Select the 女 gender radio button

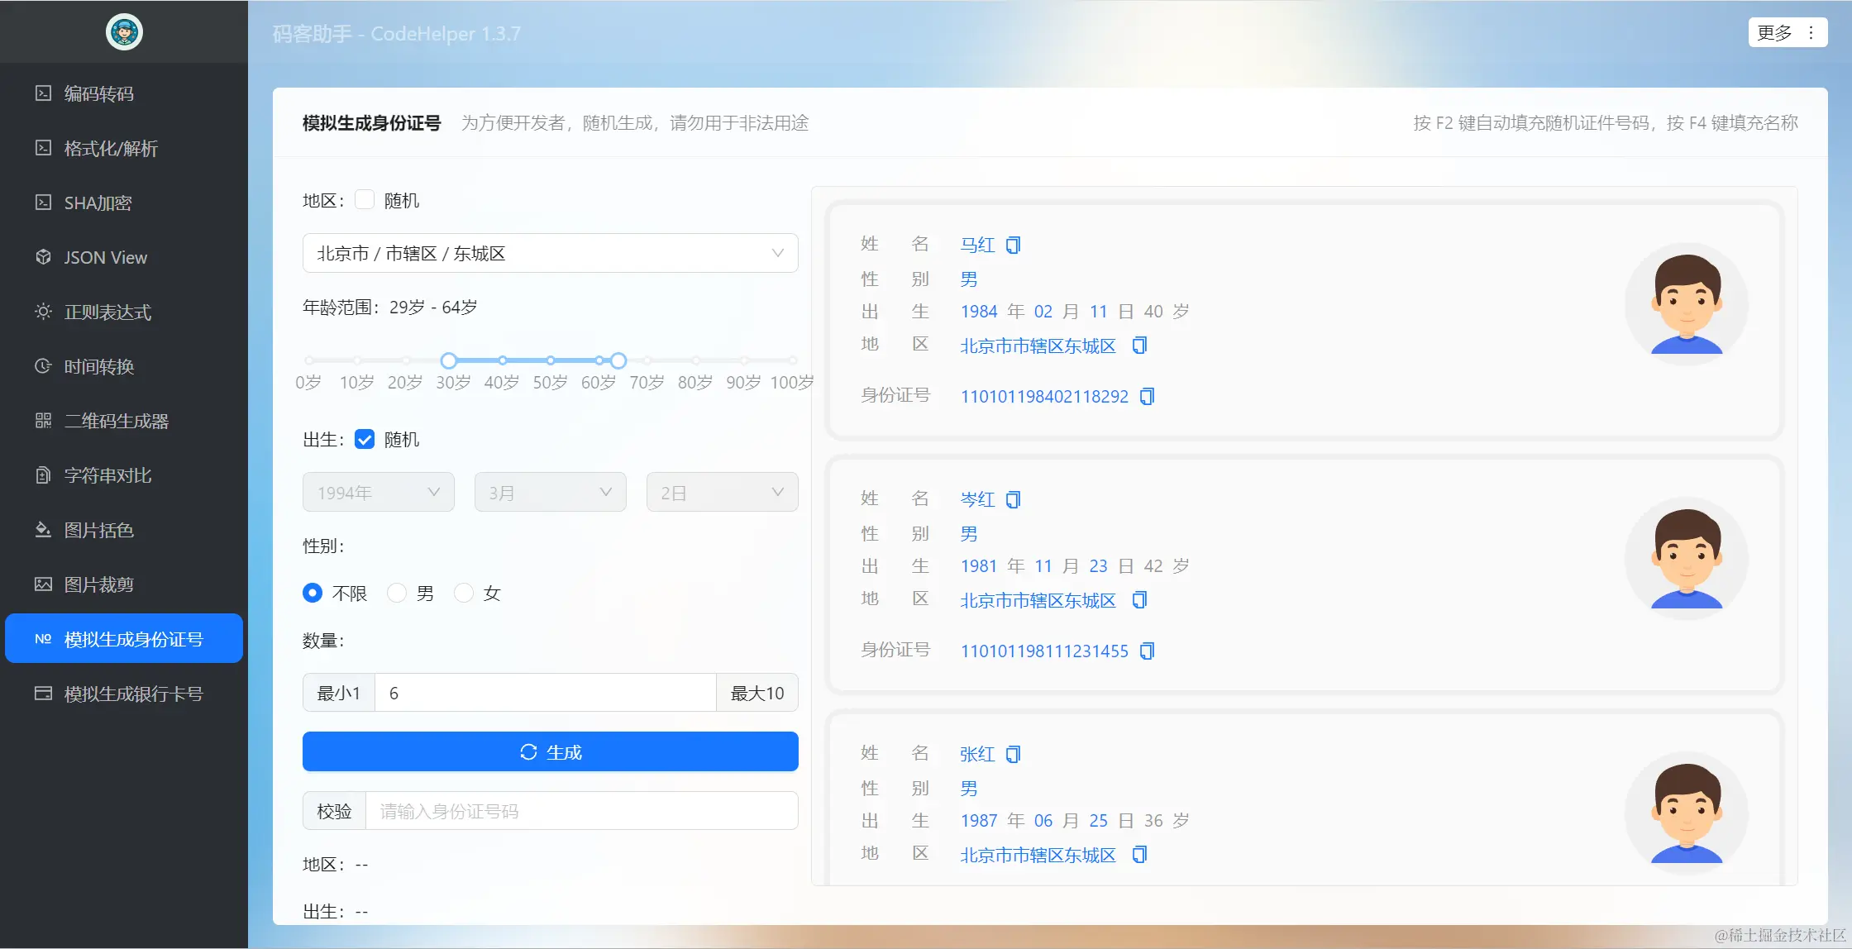[464, 593]
